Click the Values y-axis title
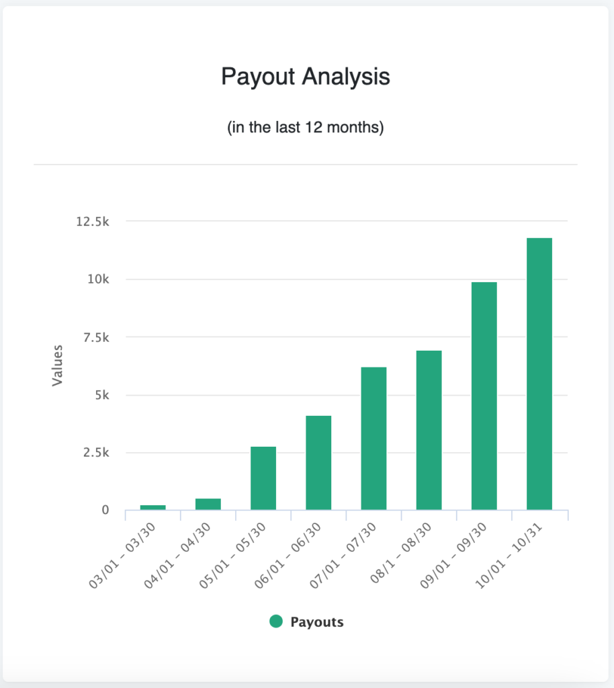 pyautogui.click(x=57, y=365)
